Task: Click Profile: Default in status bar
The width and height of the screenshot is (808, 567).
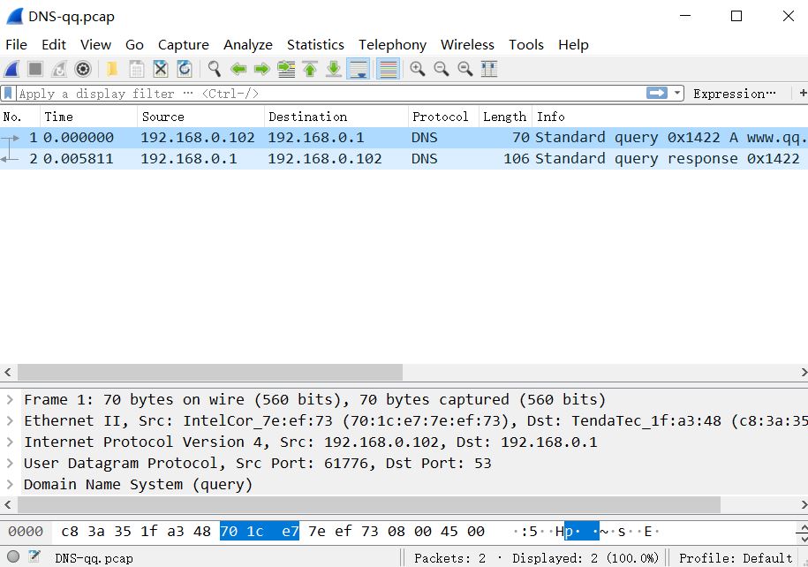Action: point(736,558)
